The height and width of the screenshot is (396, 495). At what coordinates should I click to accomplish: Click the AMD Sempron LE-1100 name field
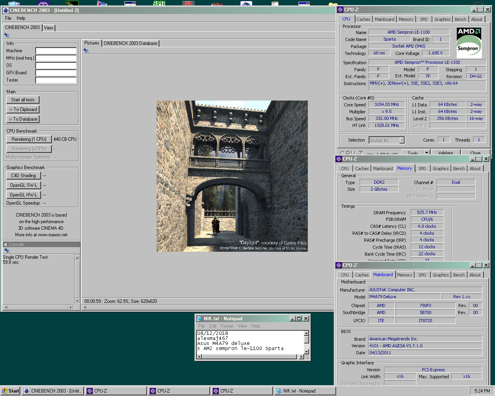tap(409, 32)
